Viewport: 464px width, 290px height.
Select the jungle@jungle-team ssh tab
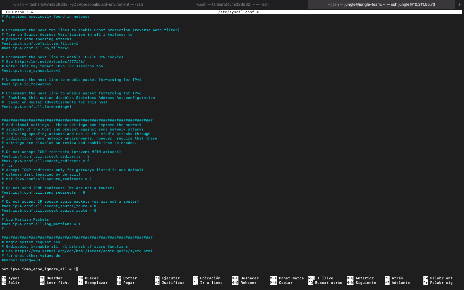pos(381,5)
